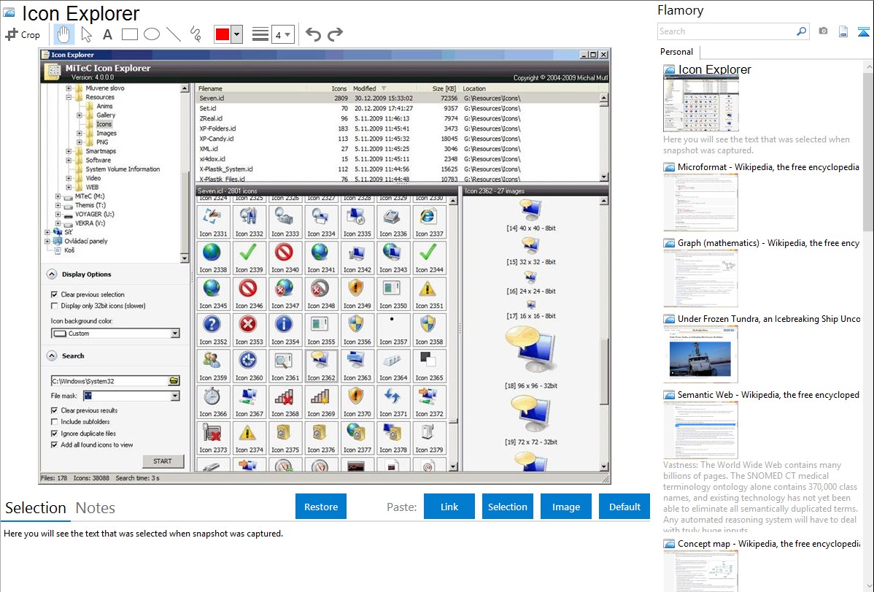Screen dimensions: 874x592
Task: Expand the MiTeC (M:) drive node
Action: (x=58, y=196)
